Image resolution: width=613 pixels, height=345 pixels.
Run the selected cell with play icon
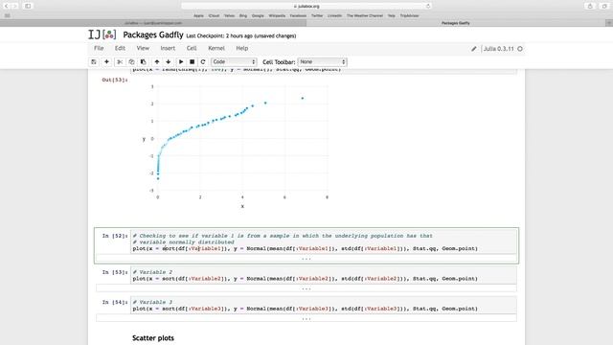click(x=181, y=61)
